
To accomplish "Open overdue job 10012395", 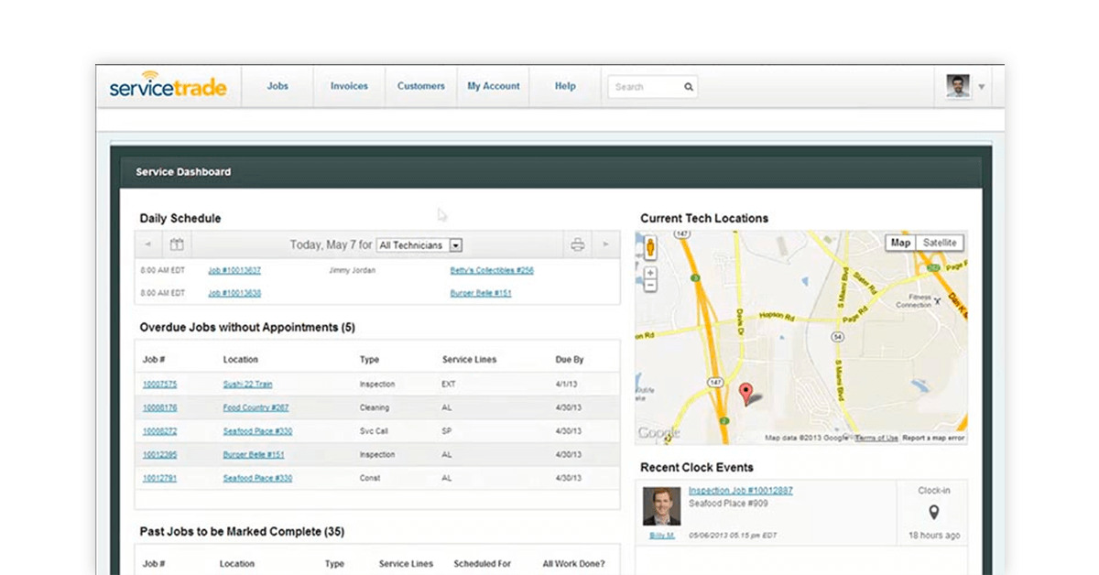I will tap(160, 454).
